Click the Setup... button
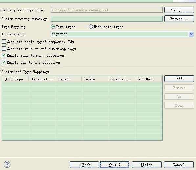The image size is (196, 170). (x=179, y=10)
